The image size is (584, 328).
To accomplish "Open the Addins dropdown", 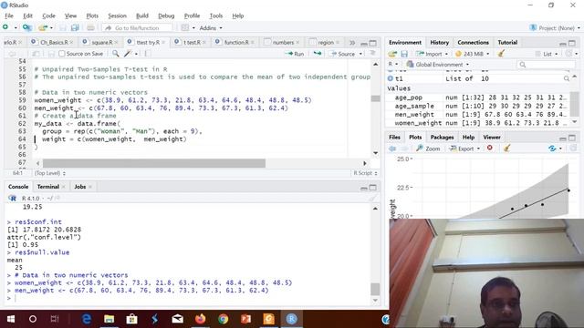I will coord(211,28).
